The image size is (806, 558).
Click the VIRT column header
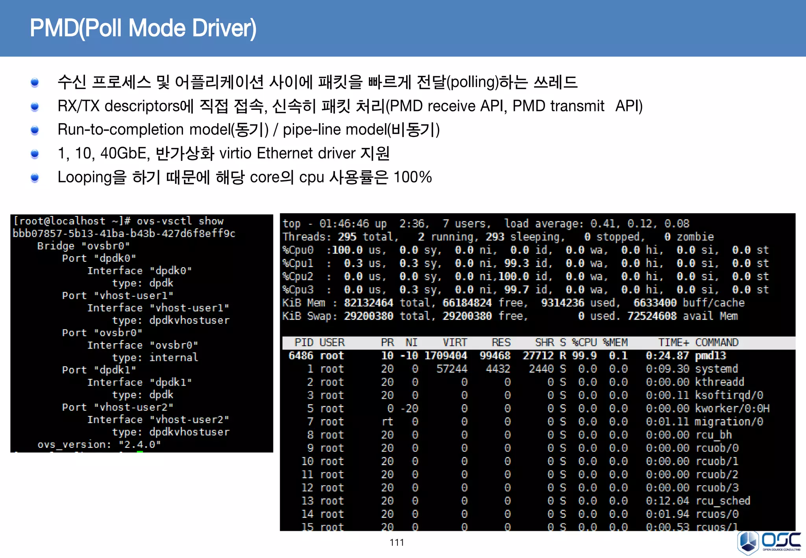tap(455, 342)
